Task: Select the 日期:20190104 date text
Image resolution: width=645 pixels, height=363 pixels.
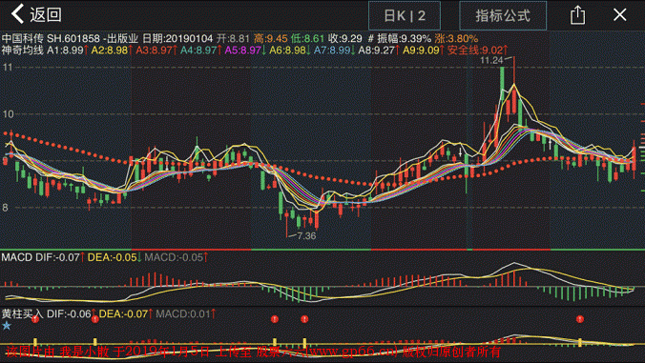Action: [177, 39]
